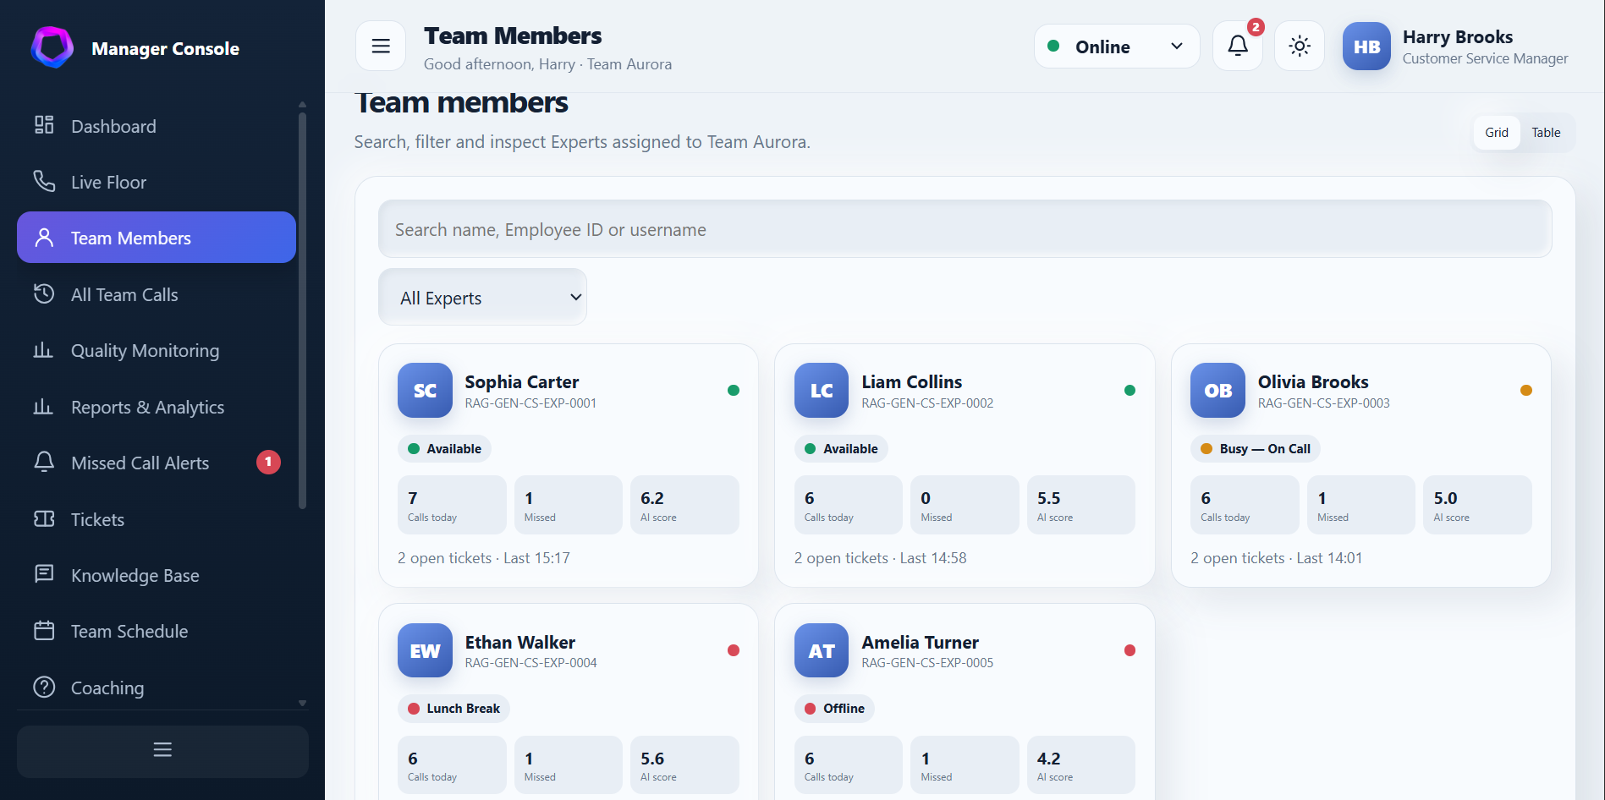Viewport: 1605px width, 800px height.
Task: Click the All Team Calls history icon
Action: (x=44, y=293)
